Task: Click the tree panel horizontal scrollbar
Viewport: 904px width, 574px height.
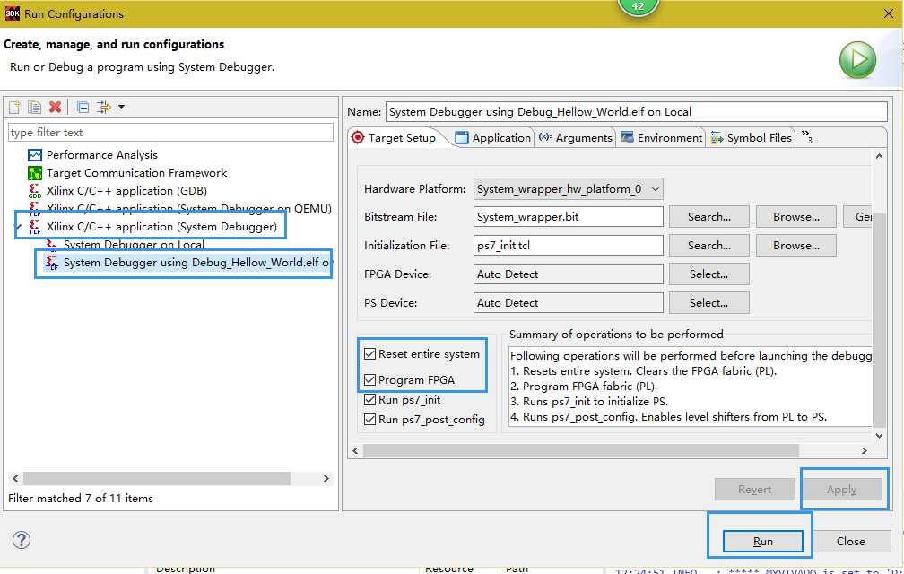Action: (157, 478)
